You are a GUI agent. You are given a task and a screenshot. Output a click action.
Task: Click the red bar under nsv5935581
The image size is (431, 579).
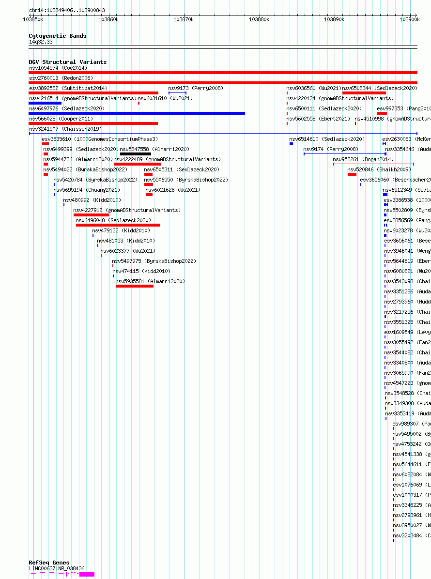[135, 286]
